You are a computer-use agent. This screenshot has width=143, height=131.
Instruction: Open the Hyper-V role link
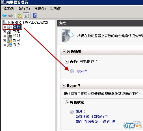81,71
